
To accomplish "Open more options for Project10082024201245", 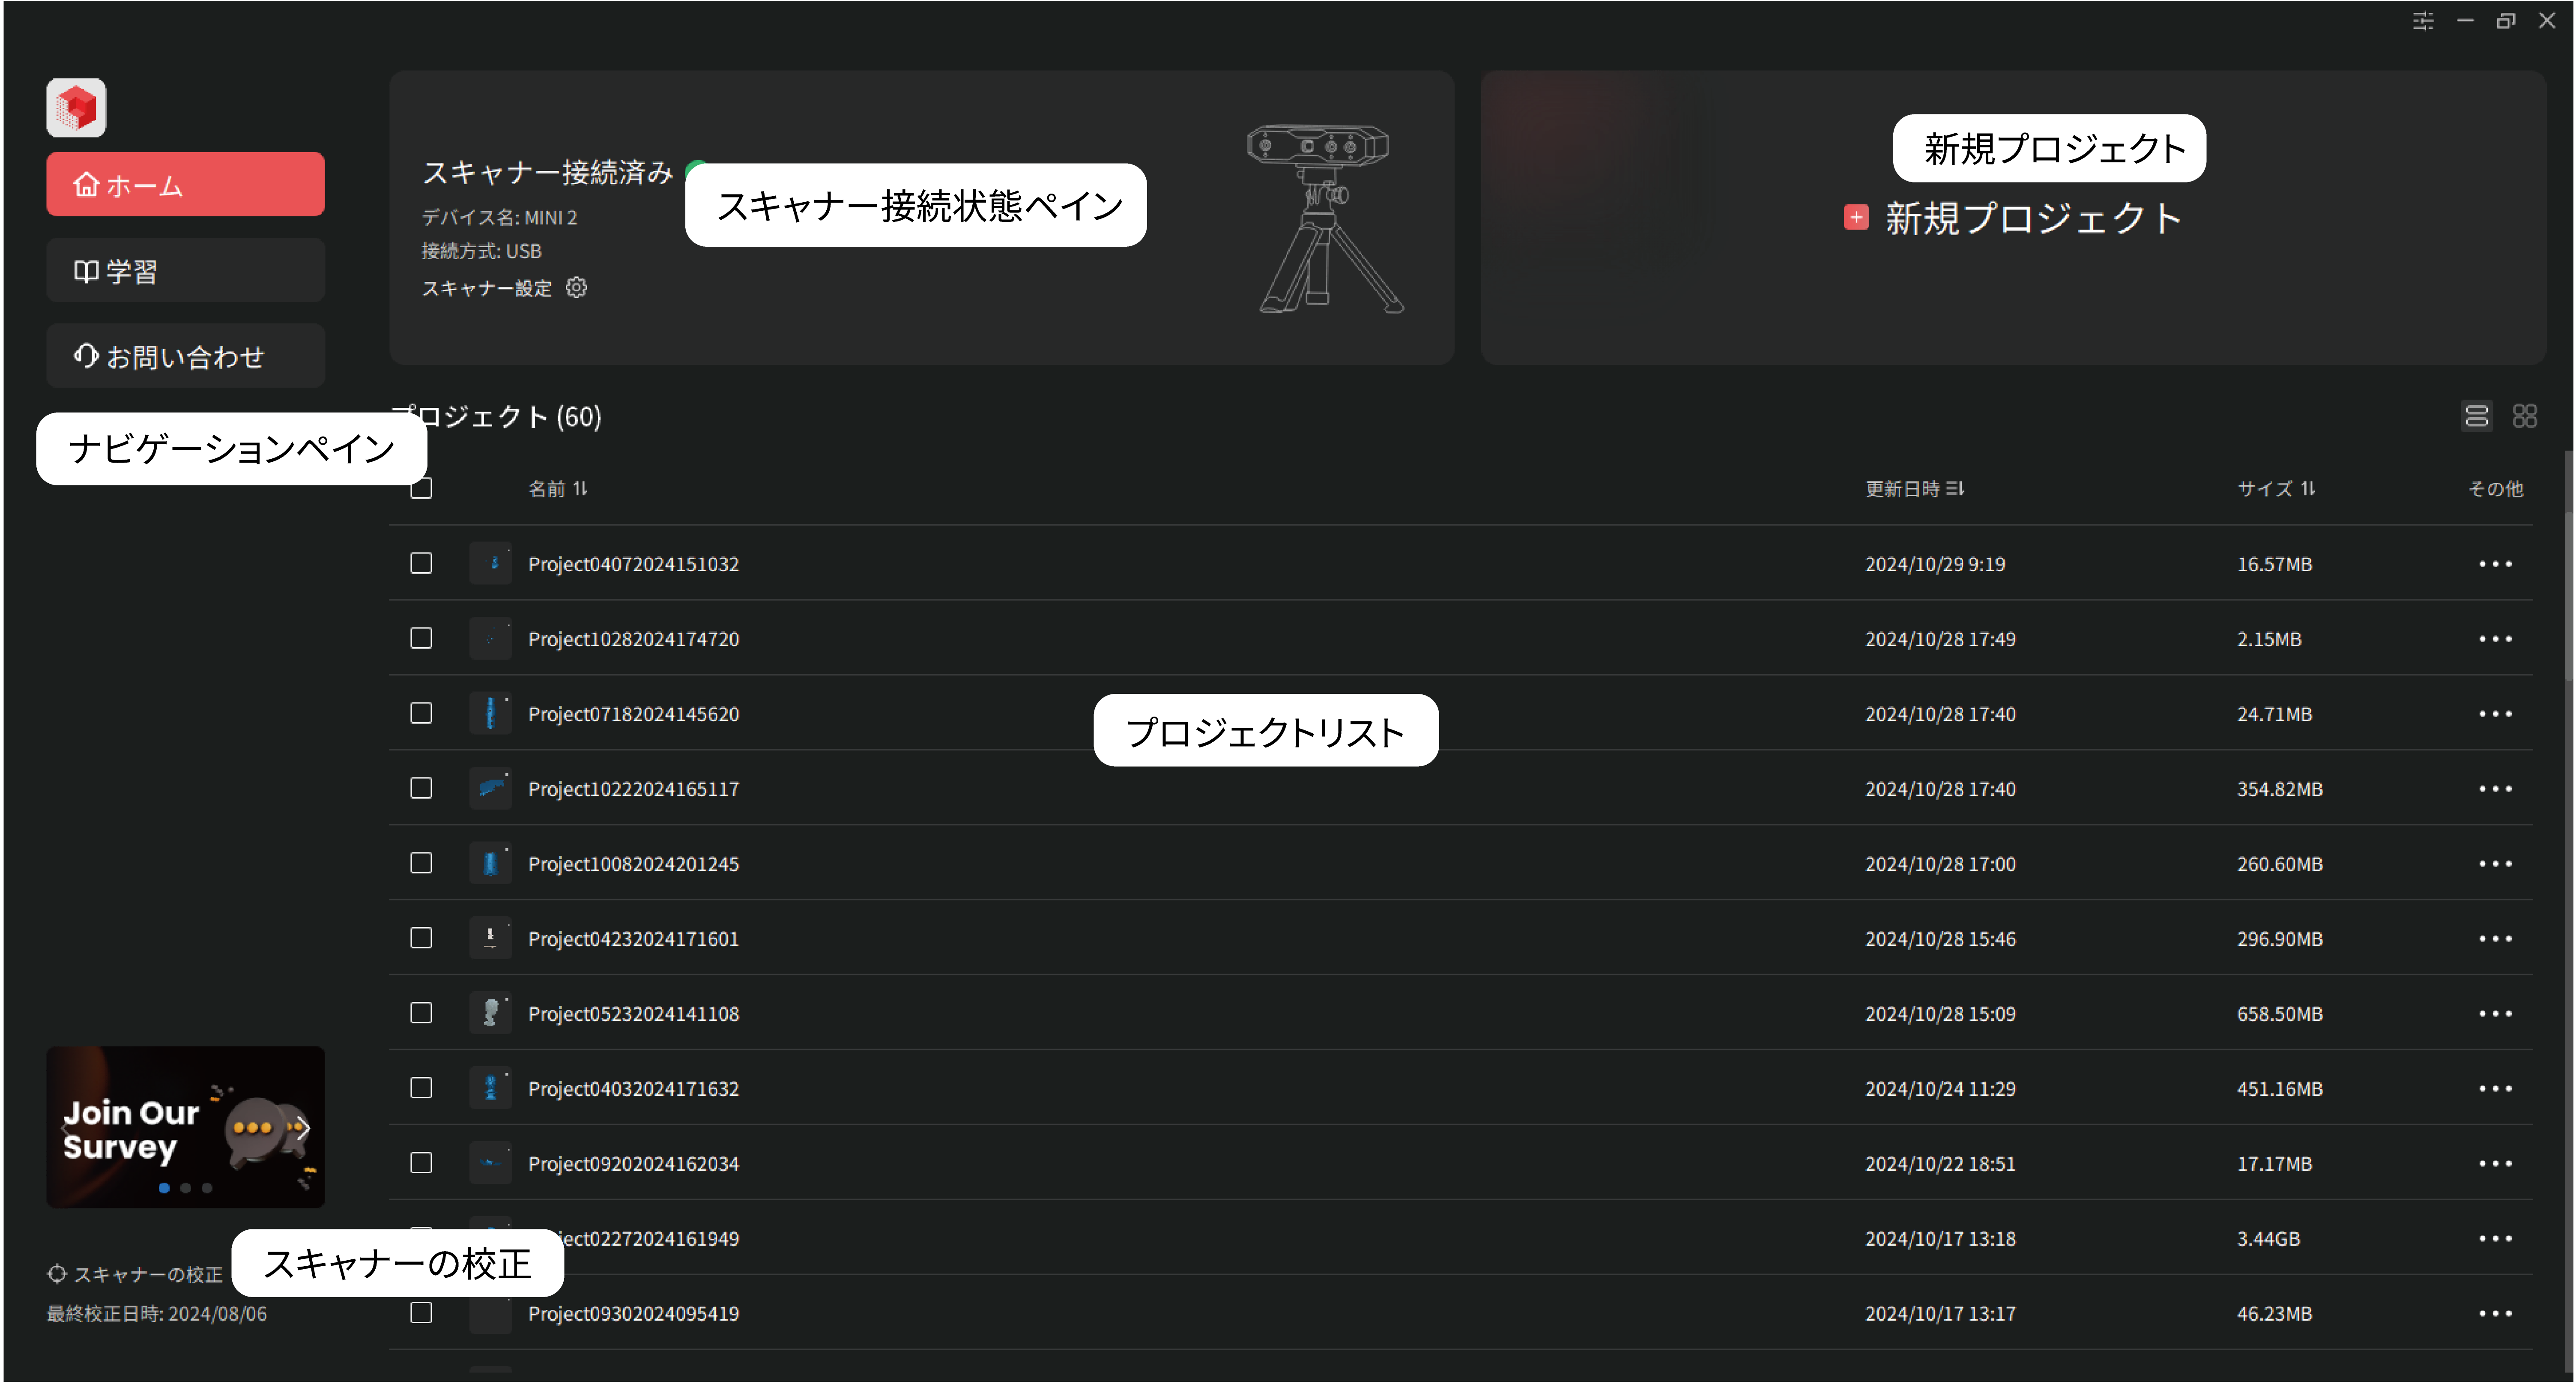I will point(2495,864).
